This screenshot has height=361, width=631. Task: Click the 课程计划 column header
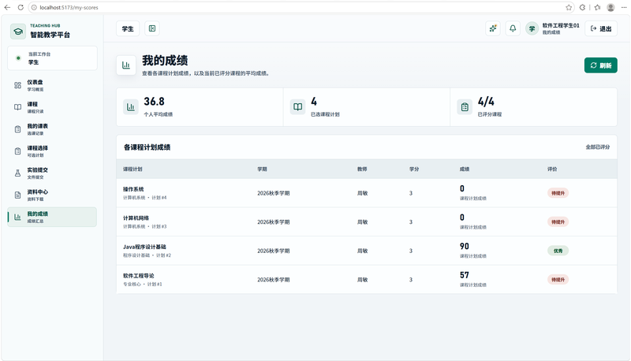pos(133,169)
